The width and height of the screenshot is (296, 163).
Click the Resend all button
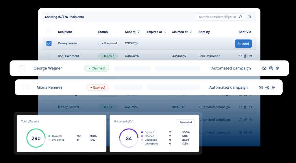tap(186, 122)
